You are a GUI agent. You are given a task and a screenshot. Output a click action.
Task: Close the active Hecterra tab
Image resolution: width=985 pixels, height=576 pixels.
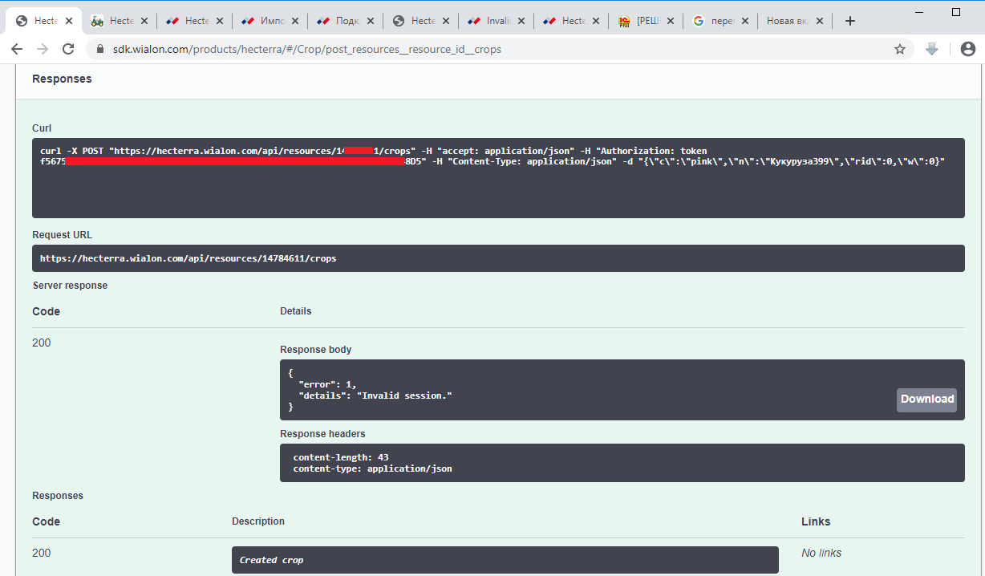(69, 21)
